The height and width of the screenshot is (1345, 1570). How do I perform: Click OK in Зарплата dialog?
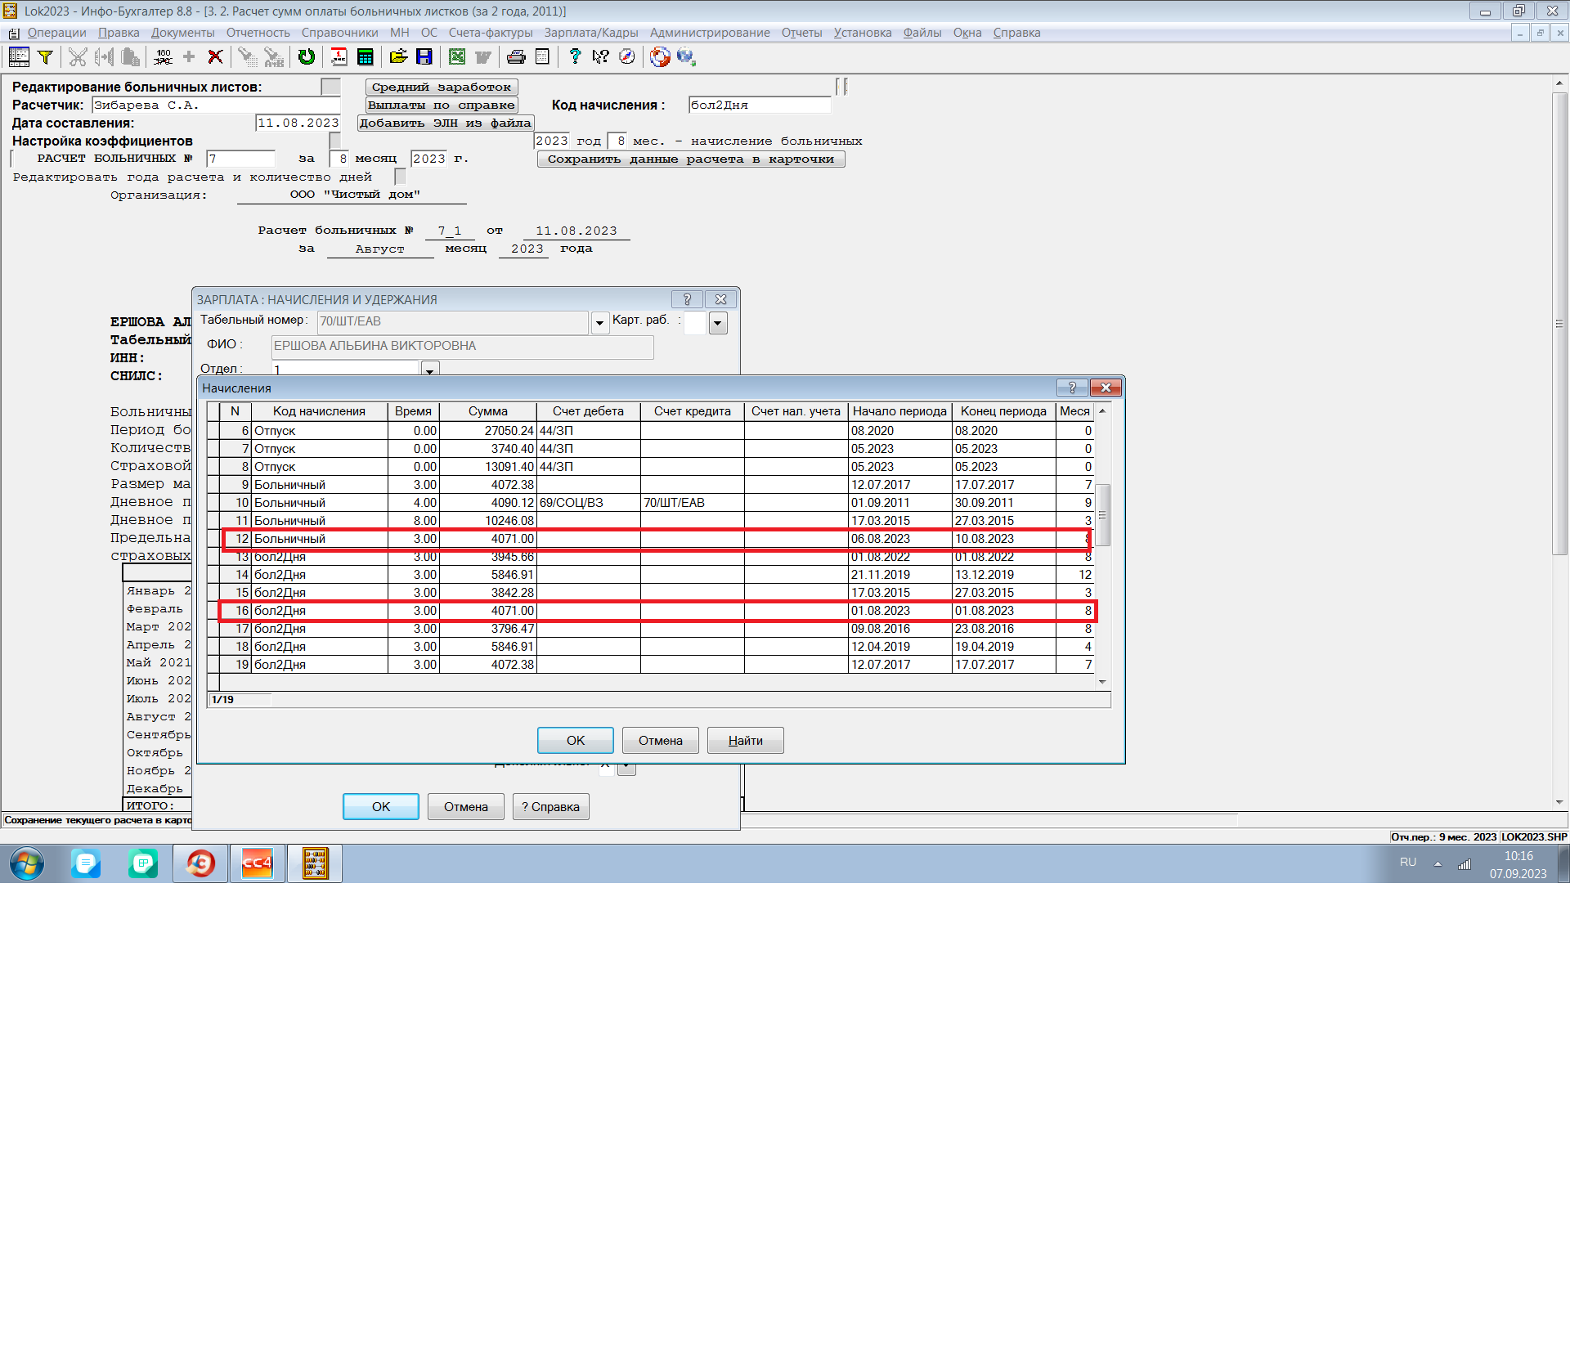click(x=381, y=806)
